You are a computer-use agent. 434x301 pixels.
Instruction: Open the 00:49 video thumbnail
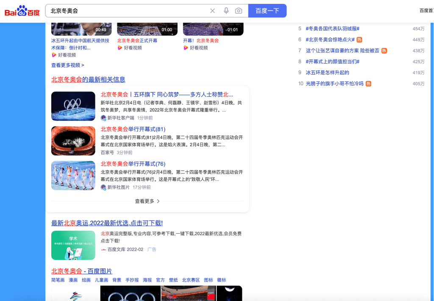(81, 29)
